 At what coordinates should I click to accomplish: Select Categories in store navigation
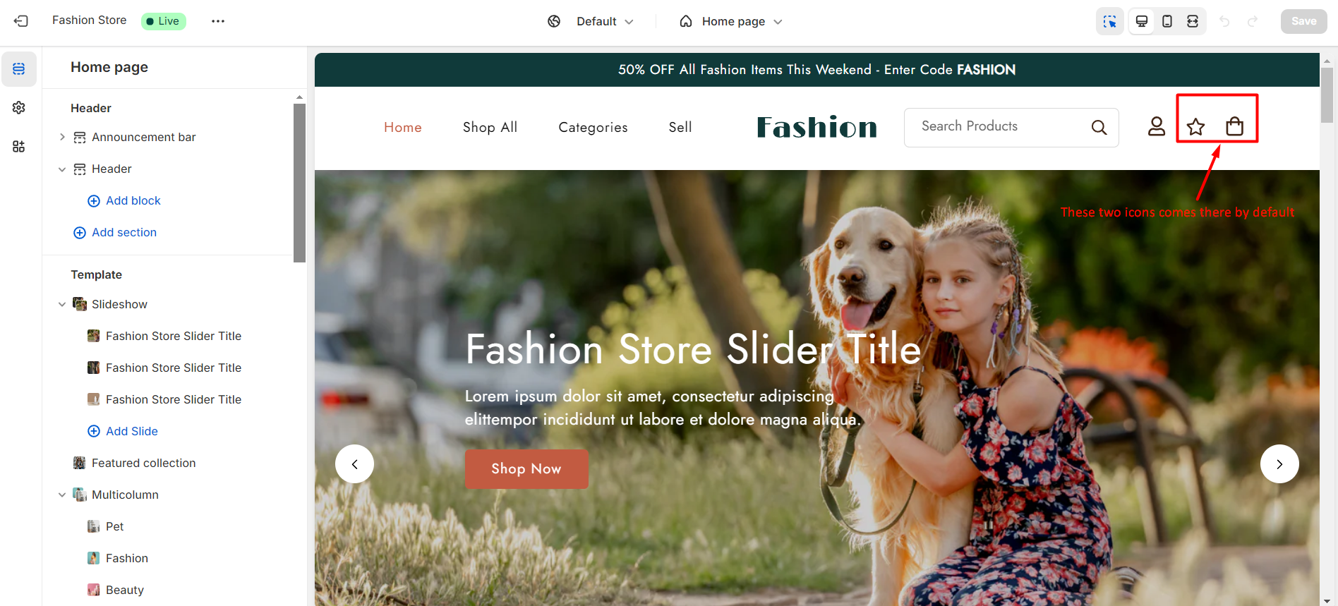click(593, 127)
